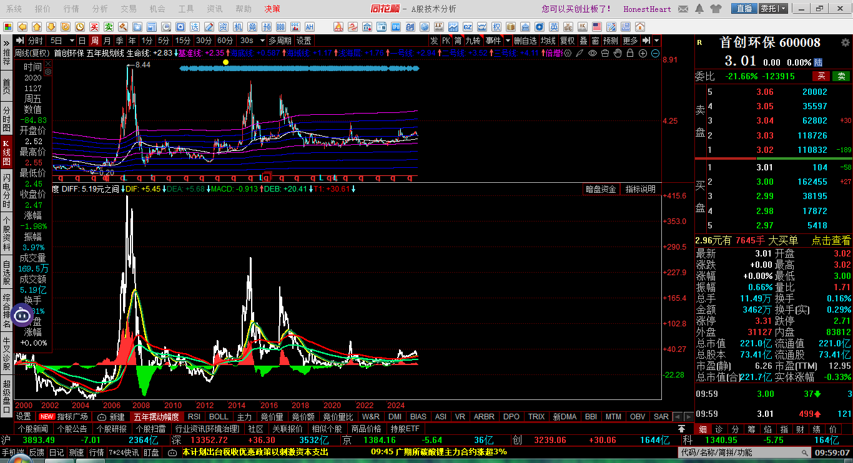Switch to the MACD-row BOLL indicator tab
The height and width of the screenshot is (463, 853).
point(219,416)
